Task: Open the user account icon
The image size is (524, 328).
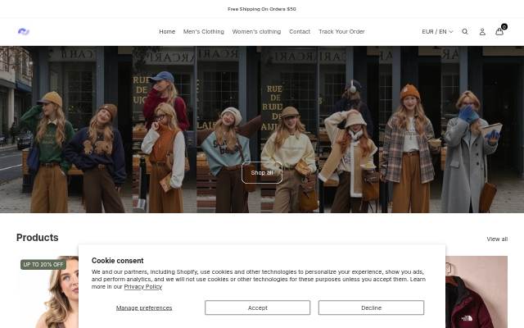Action: [482, 32]
